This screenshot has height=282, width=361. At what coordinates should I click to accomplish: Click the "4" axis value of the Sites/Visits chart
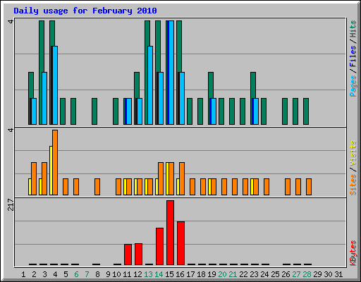point(11,130)
